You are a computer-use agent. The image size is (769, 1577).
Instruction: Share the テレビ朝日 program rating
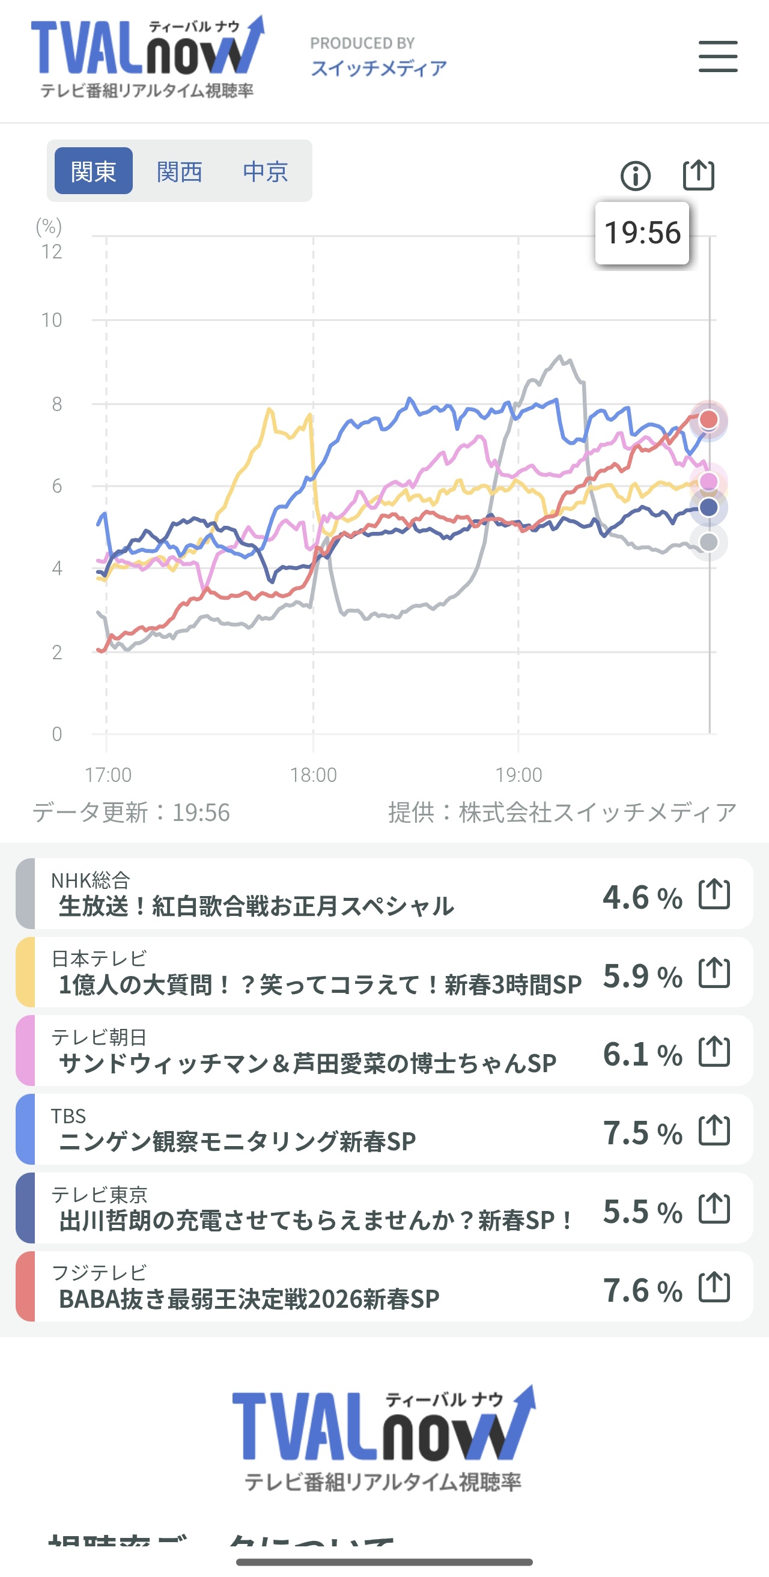(x=714, y=1052)
